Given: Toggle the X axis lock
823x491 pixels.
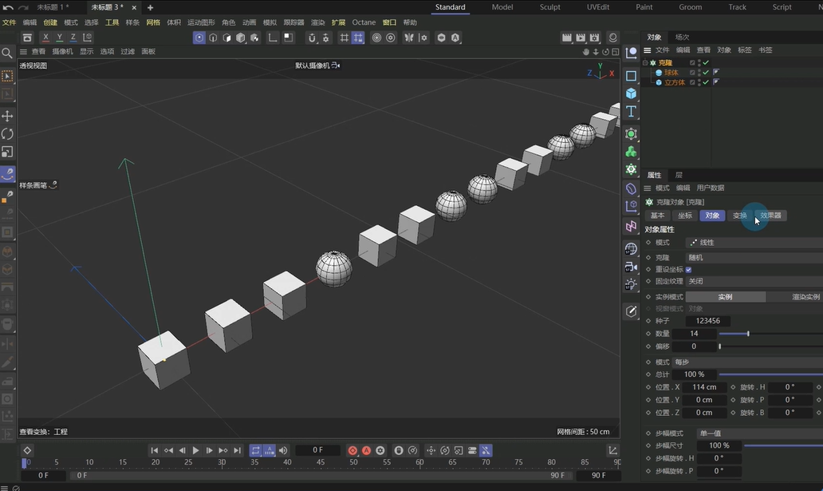Looking at the screenshot, I should 45,38.
